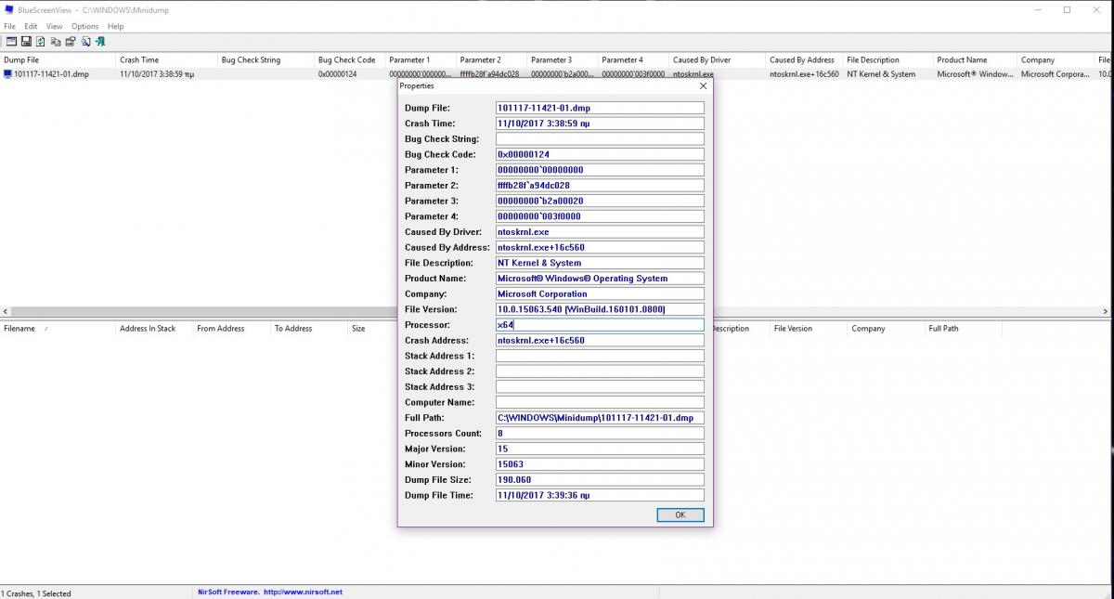This screenshot has height=599, width=1114.
Task: Sort by the Caused By Address column
Action: [x=804, y=59]
